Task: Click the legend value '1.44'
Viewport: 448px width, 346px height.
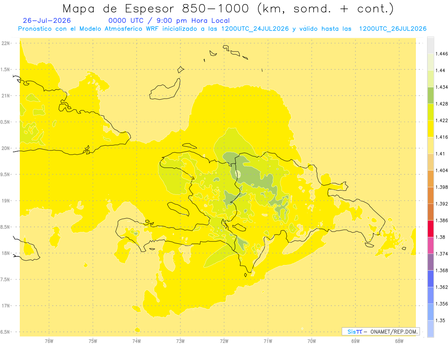Action: tap(440, 70)
